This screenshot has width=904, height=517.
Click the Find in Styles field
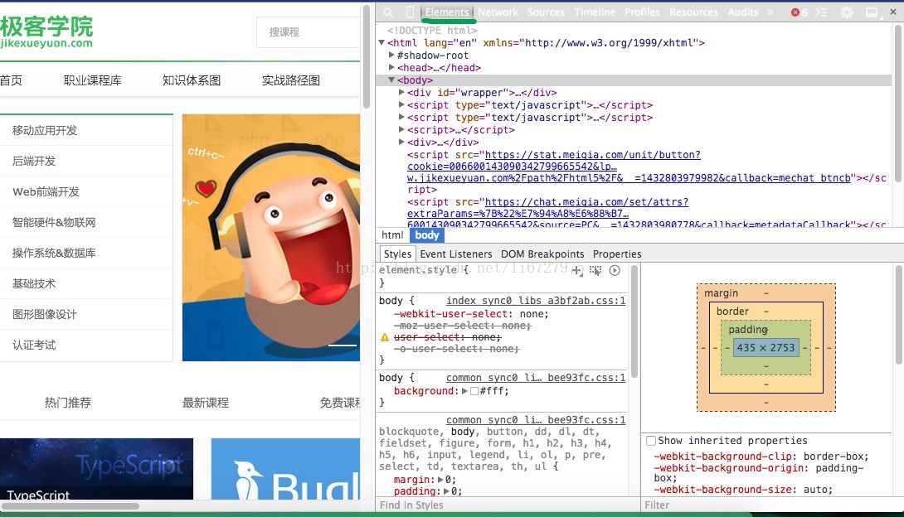(x=508, y=505)
